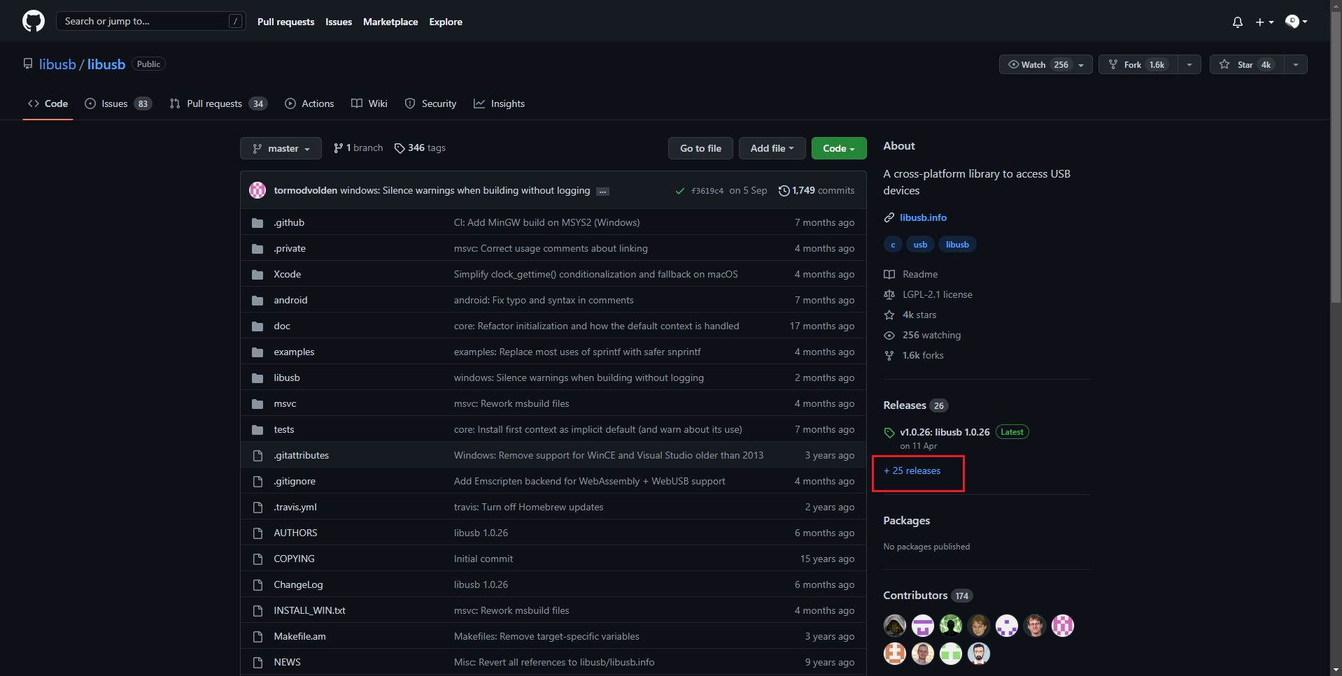This screenshot has width=1342, height=676.
Task: Open the LGPL-2.1 license link
Action: click(x=928, y=294)
